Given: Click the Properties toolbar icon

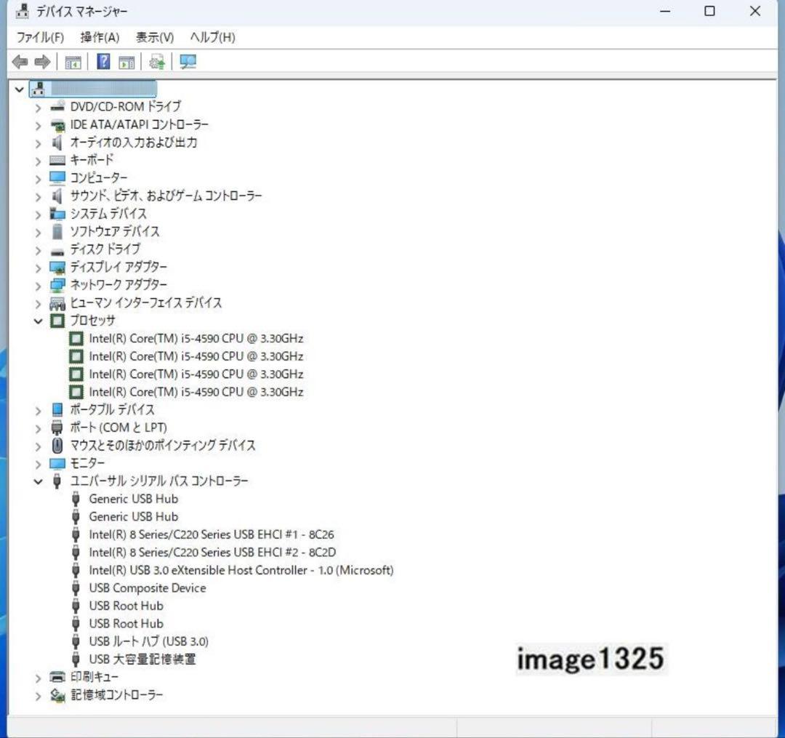Looking at the screenshot, I should (126, 62).
